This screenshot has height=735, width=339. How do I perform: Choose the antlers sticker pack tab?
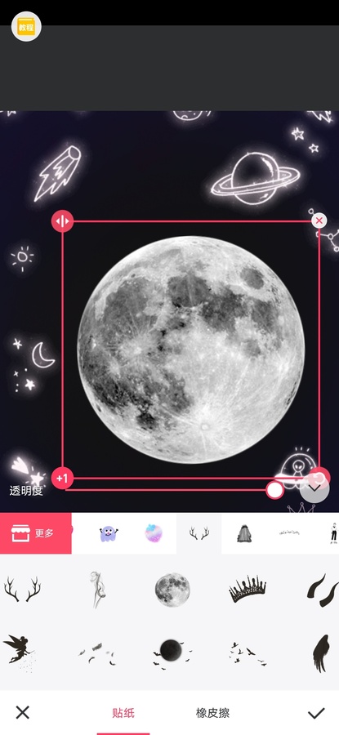pyautogui.click(x=198, y=533)
